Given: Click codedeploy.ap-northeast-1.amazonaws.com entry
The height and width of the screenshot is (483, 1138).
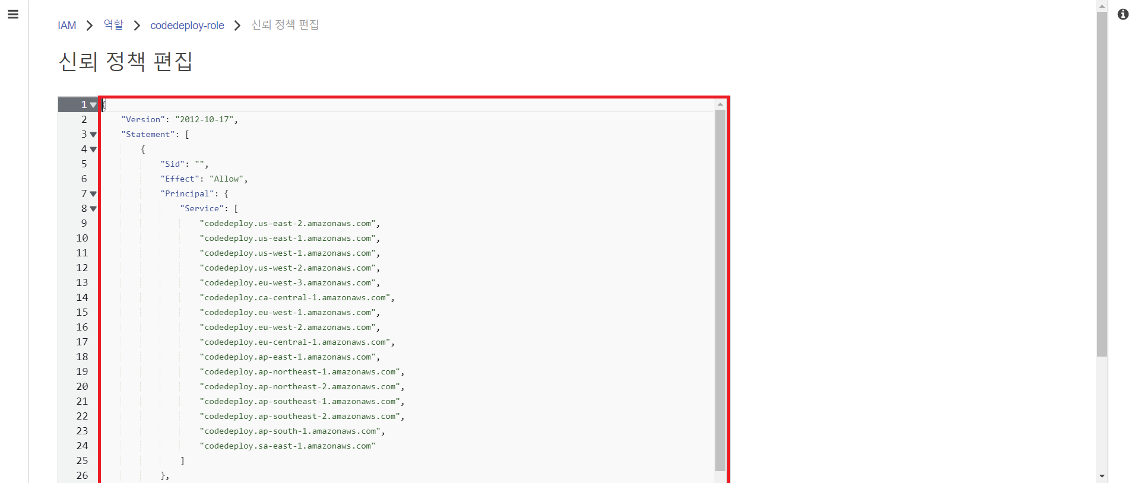Looking at the screenshot, I should (x=302, y=372).
